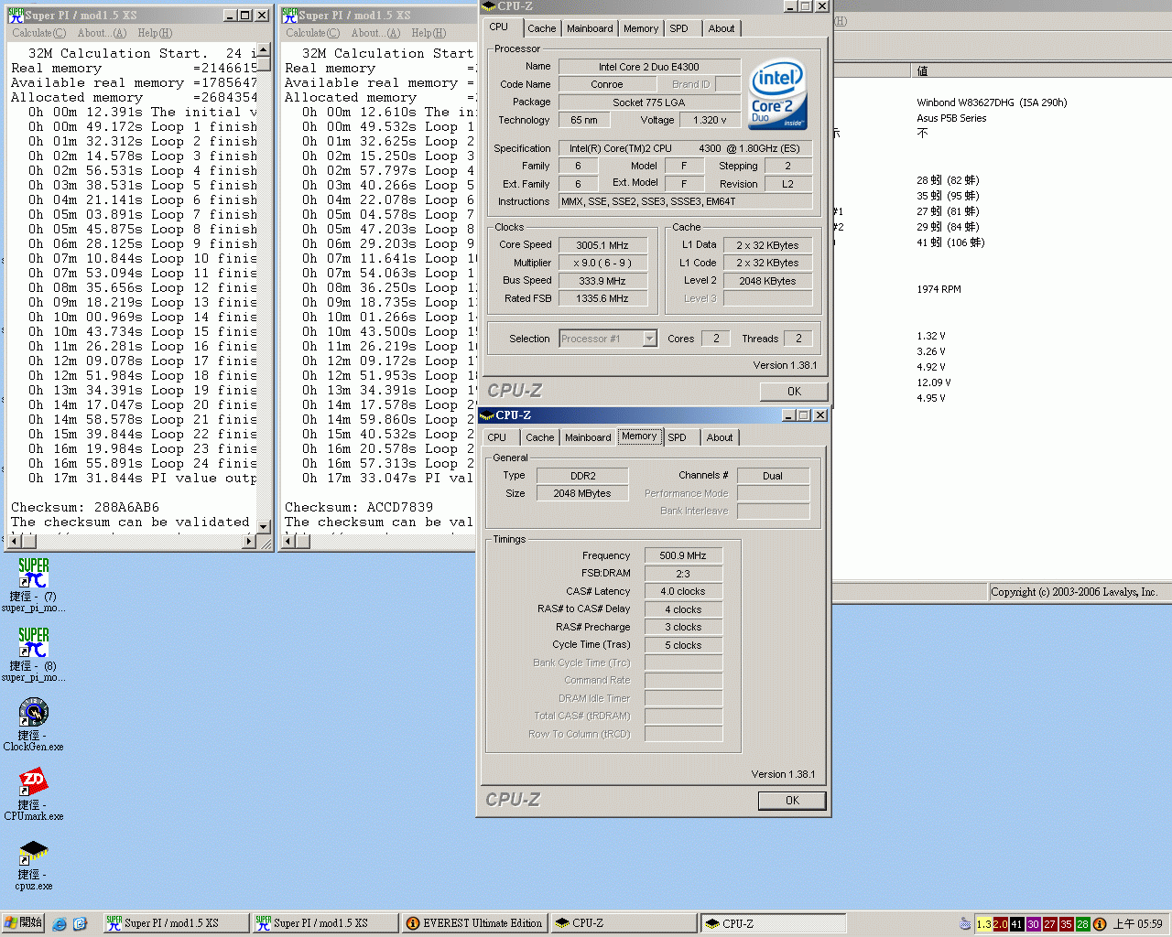Click the upper CPU-Z title bar icon
Screen dimensions: 1172x937
pyautogui.click(x=489, y=6)
